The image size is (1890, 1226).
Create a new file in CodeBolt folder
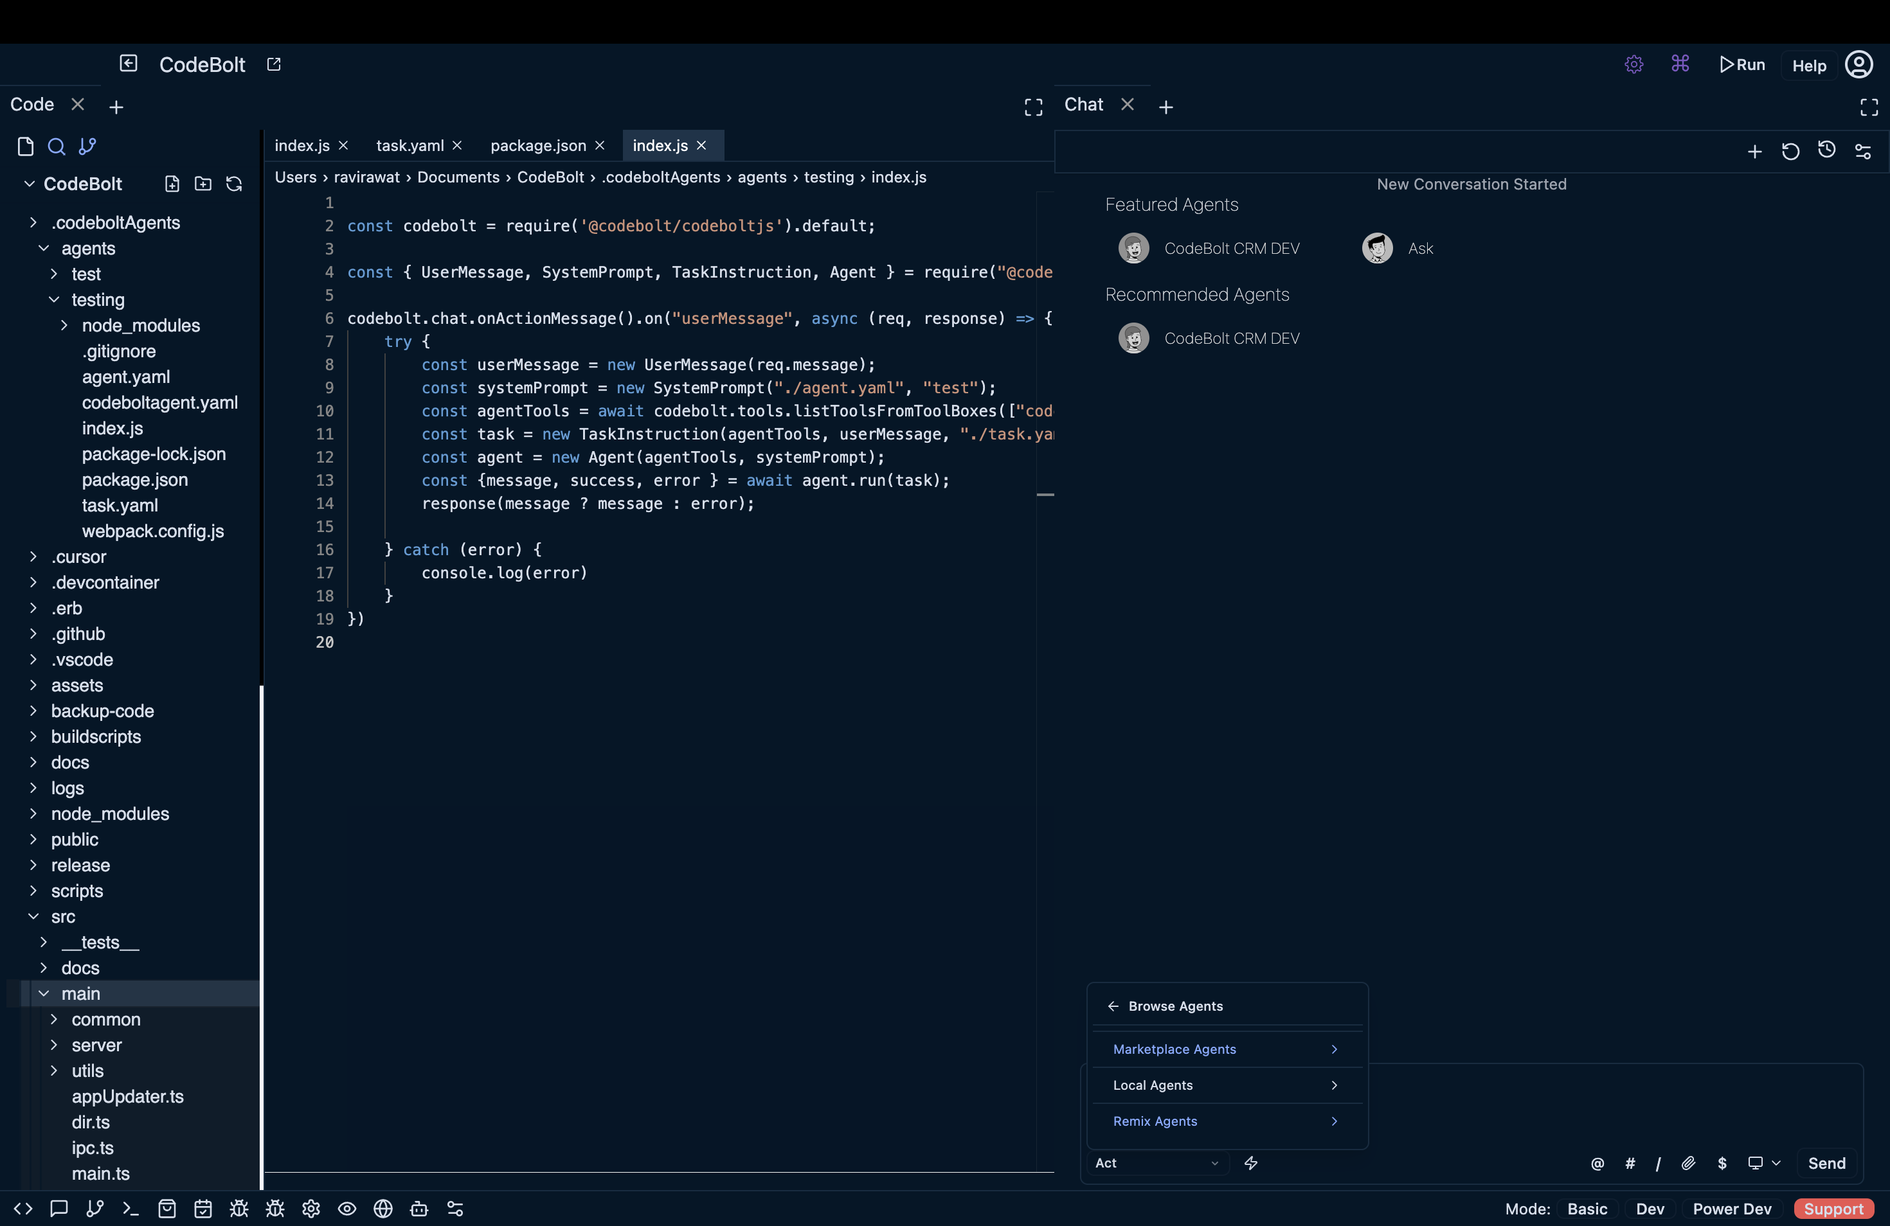pos(172,184)
